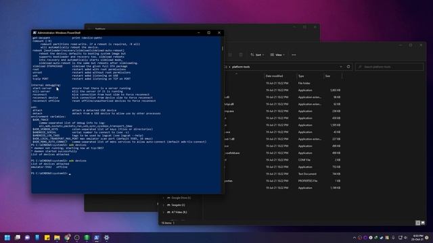Open the clock and date in taskbar

tap(417, 238)
